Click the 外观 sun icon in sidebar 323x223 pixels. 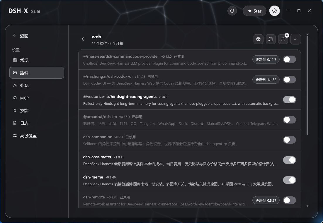coord(15,85)
